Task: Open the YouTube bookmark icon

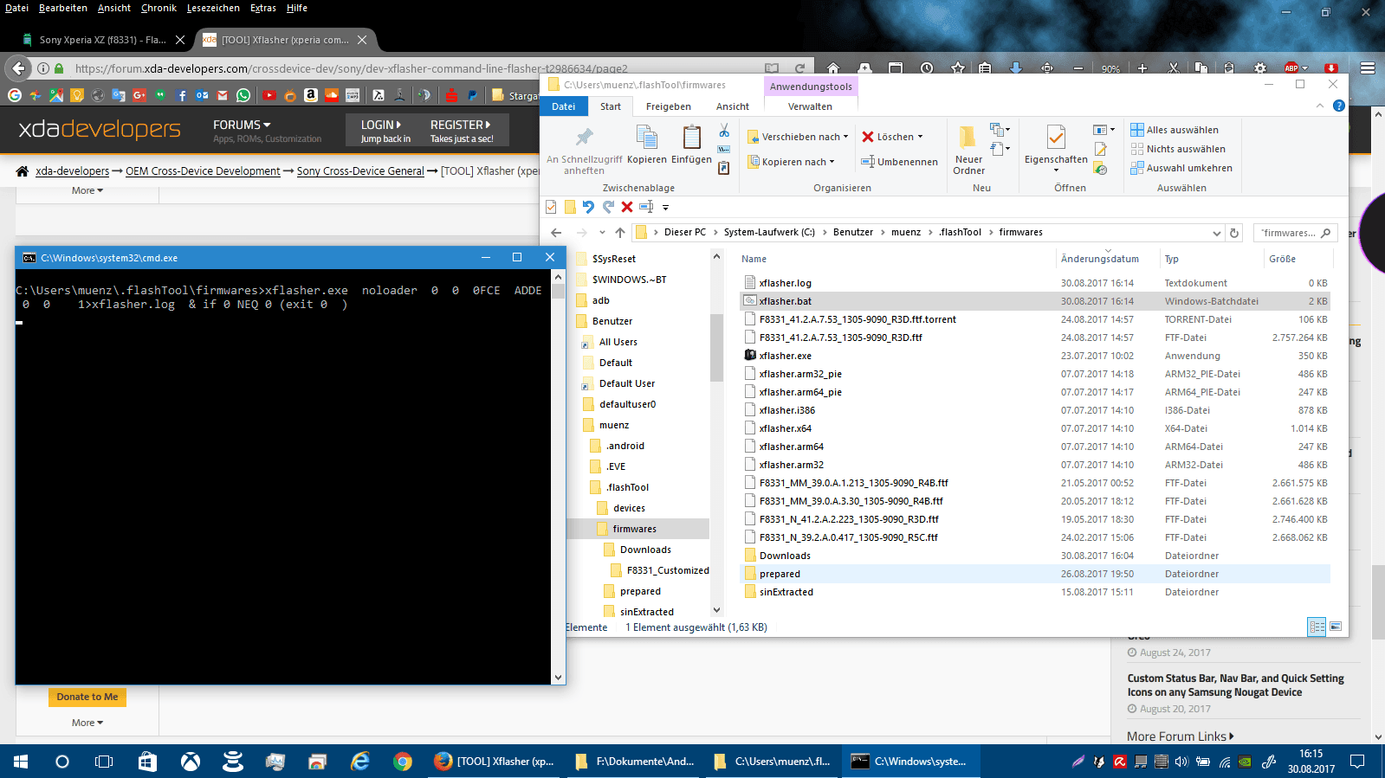Action: click(269, 95)
